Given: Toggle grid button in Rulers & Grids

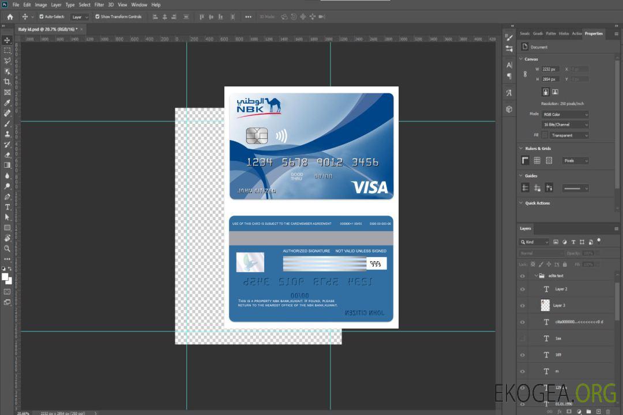Looking at the screenshot, I should (x=537, y=160).
